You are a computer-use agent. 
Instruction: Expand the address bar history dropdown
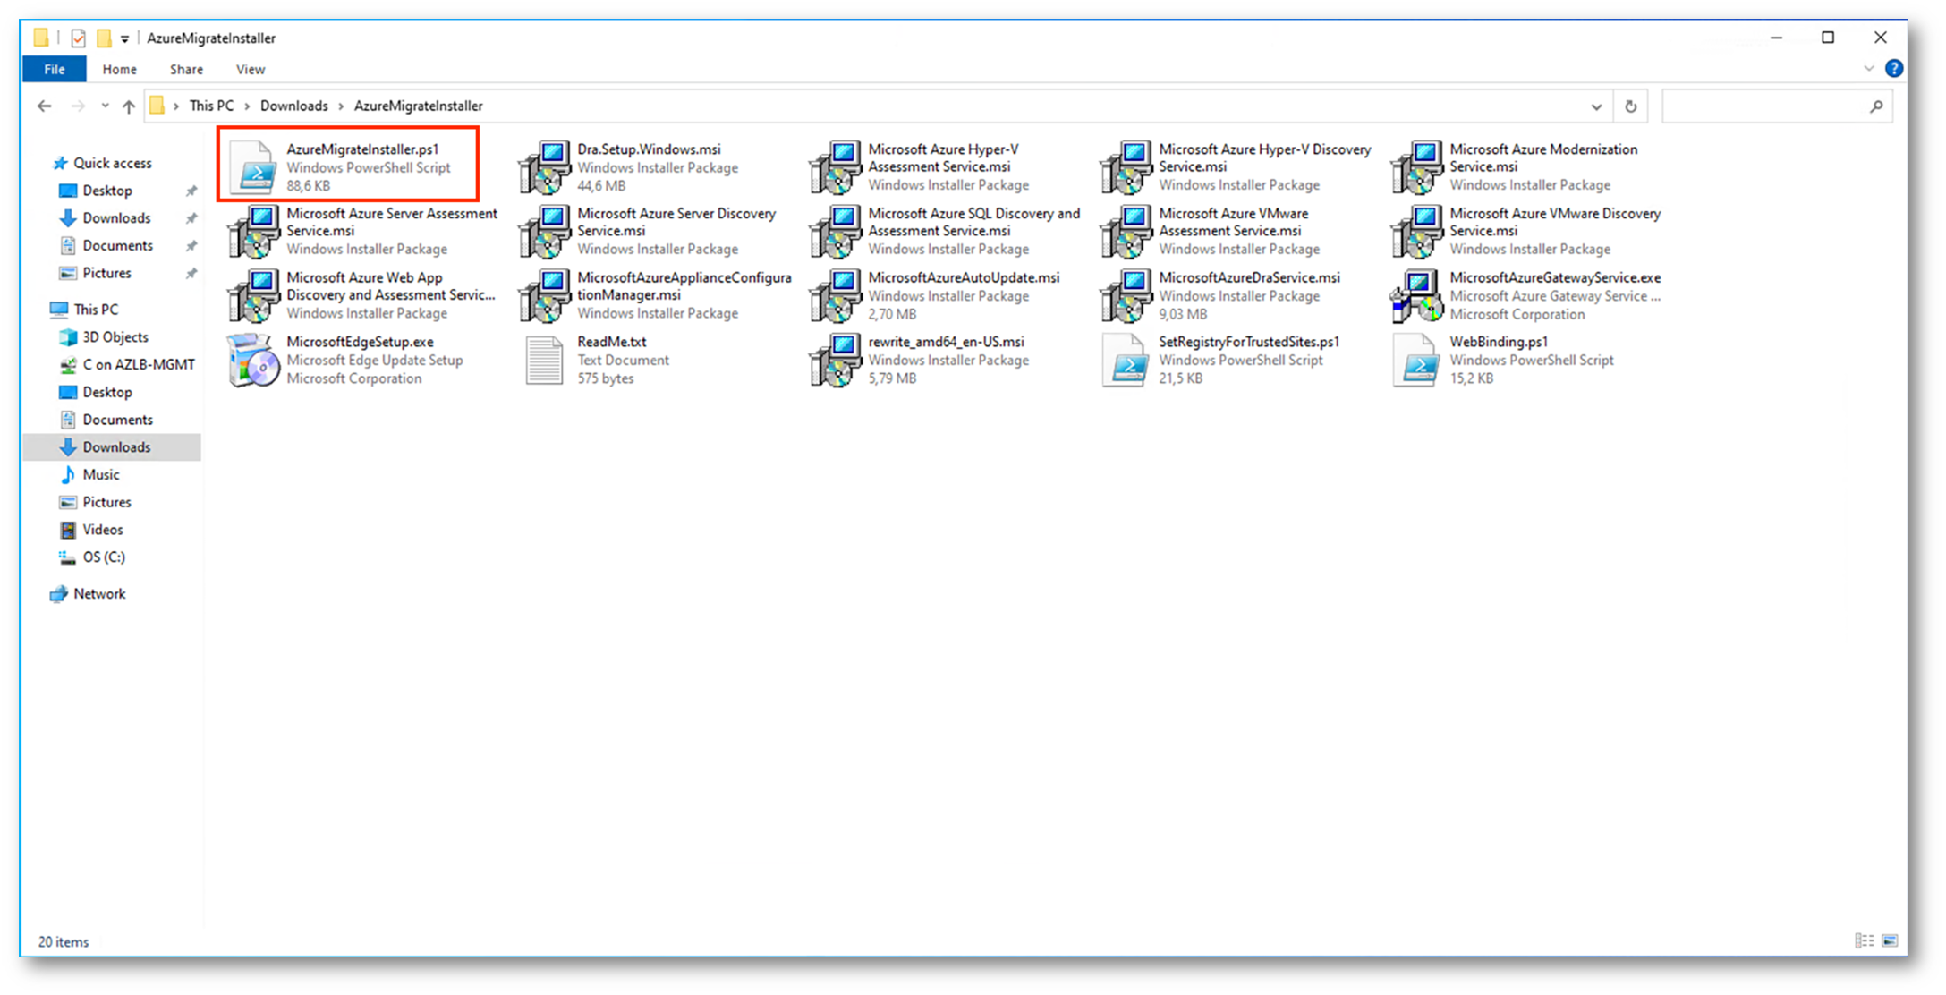1596,106
